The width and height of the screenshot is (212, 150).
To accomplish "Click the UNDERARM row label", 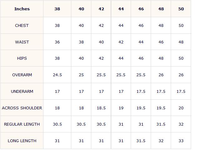I will [22, 91].
